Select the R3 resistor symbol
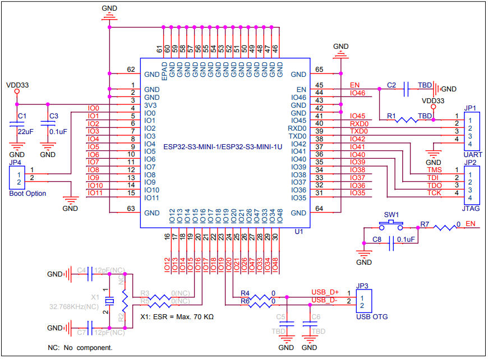488x359 pixels. click(159, 297)
